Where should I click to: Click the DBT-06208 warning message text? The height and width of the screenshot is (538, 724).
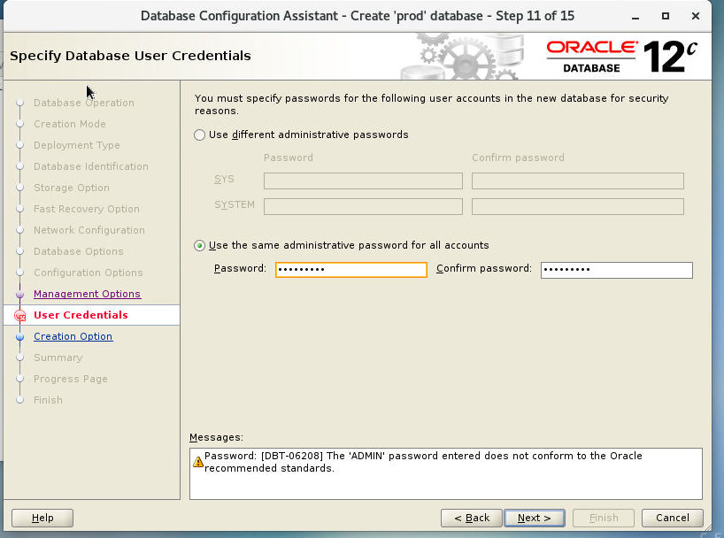423,462
